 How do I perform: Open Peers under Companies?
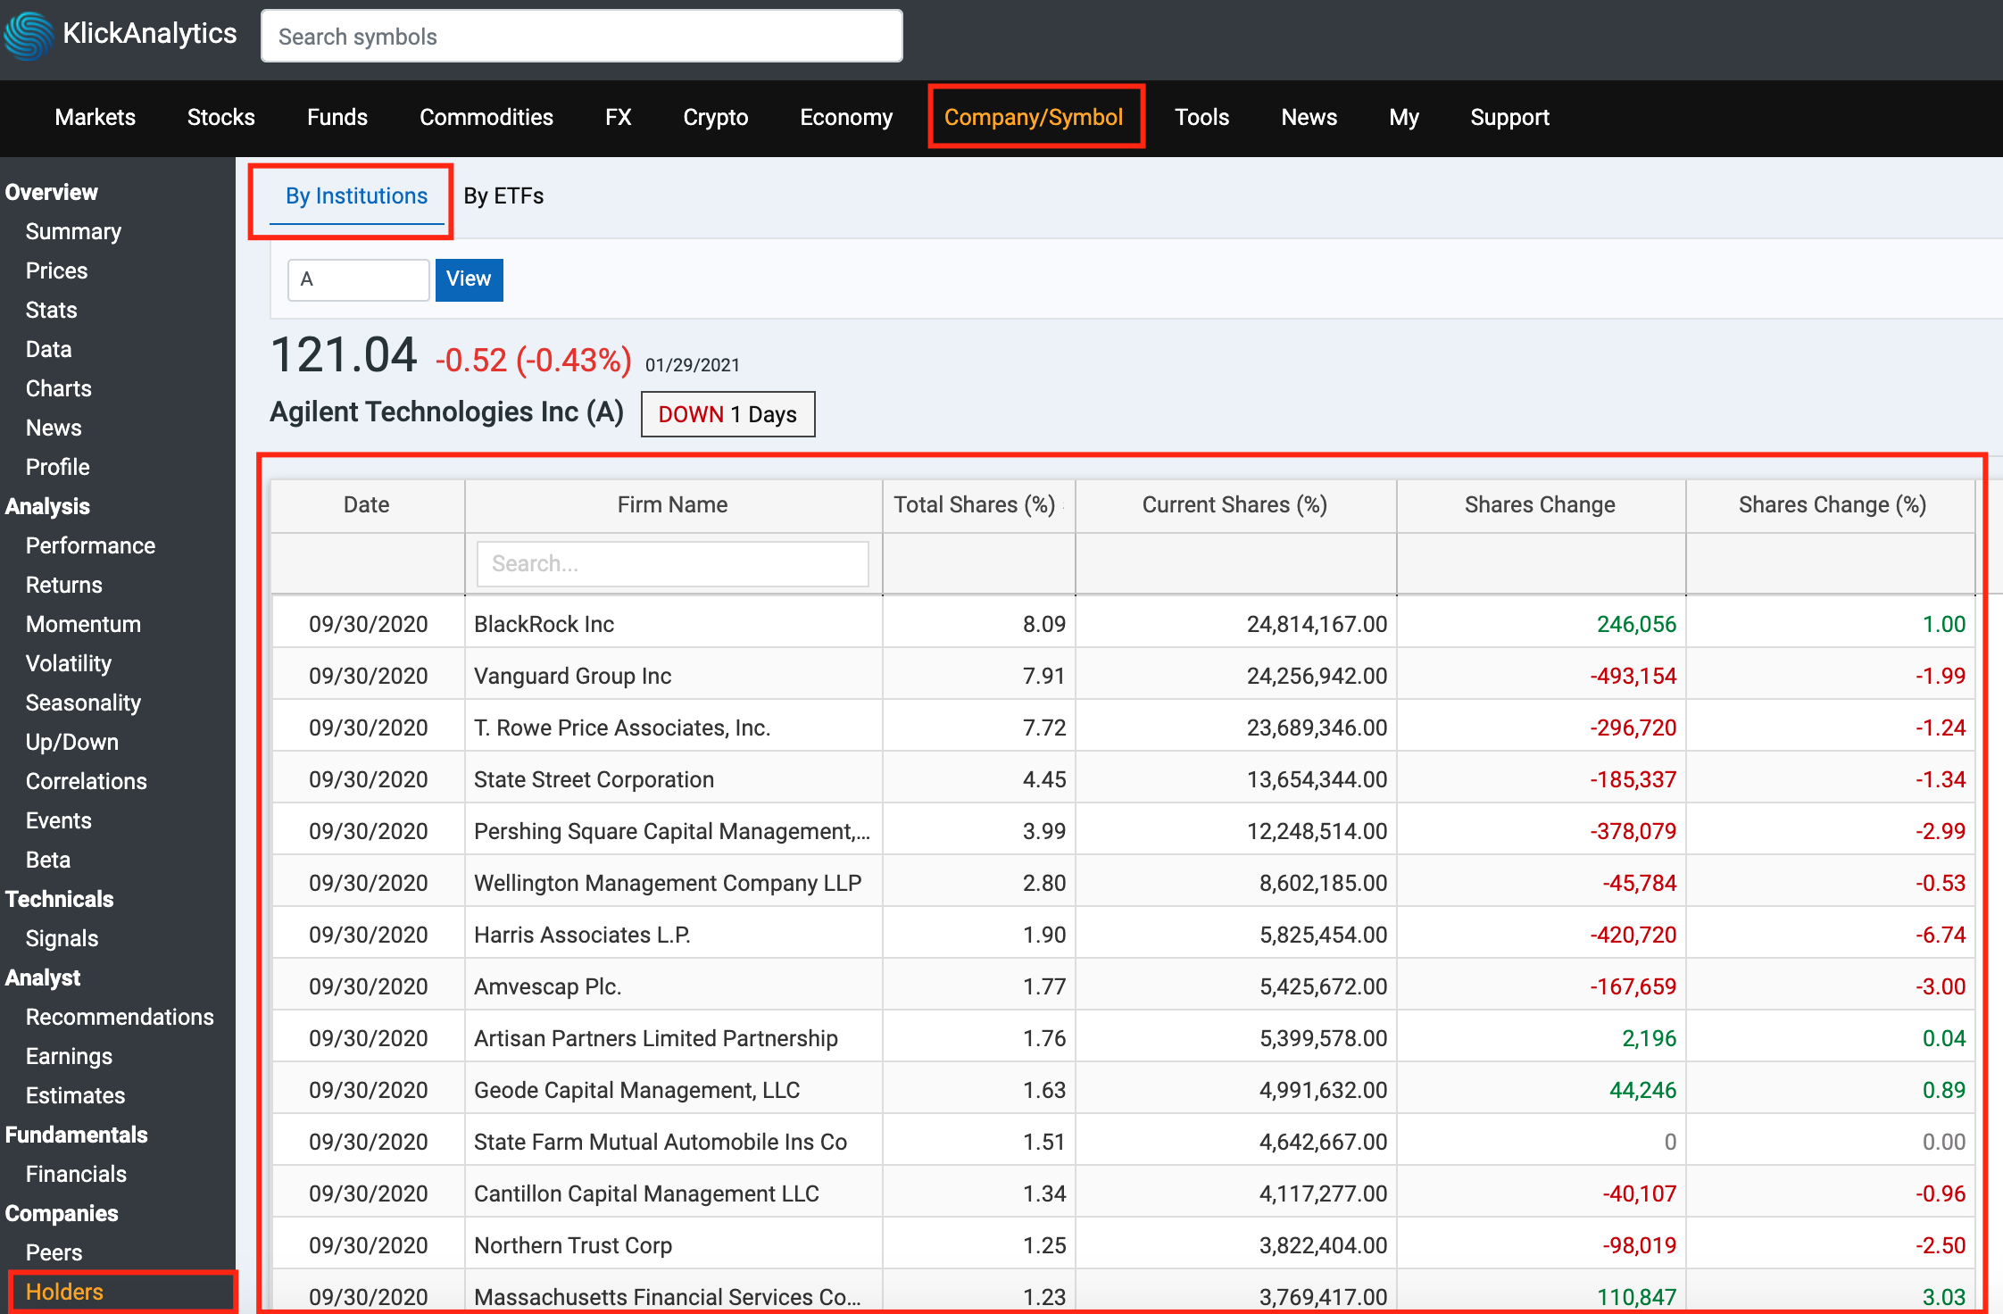[54, 1252]
